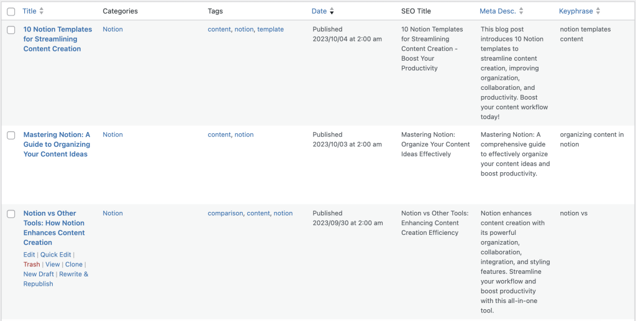Select meta description starting 'Notion enhances content creation'
636x321 pixels.
(x=515, y=262)
